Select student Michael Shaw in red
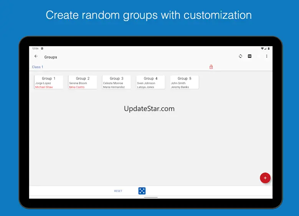Viewport: 299px width, 216px height. 44,87
